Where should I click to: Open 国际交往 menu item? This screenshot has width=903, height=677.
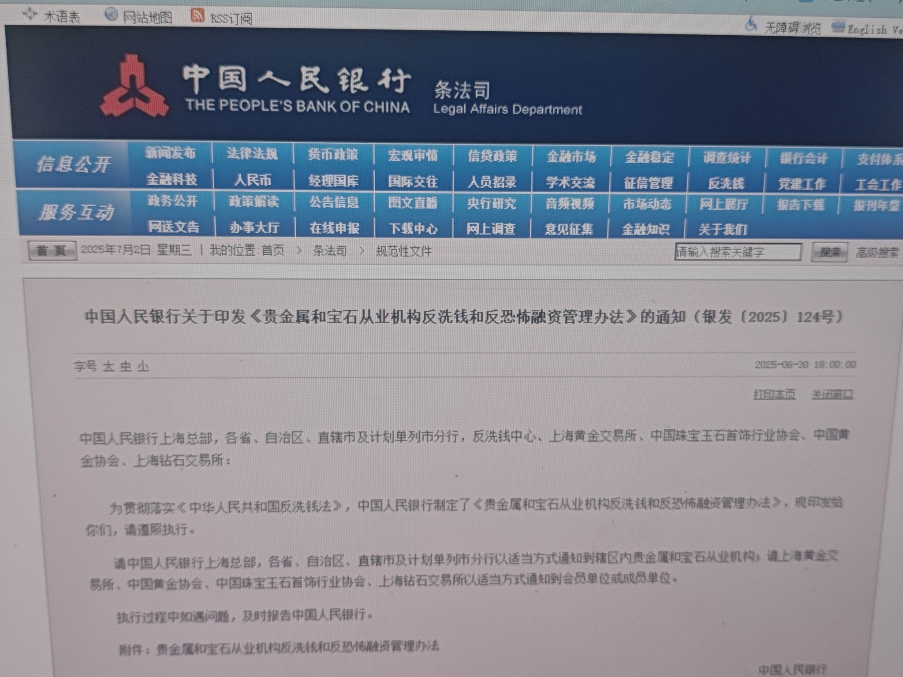[x=413, y=181]
